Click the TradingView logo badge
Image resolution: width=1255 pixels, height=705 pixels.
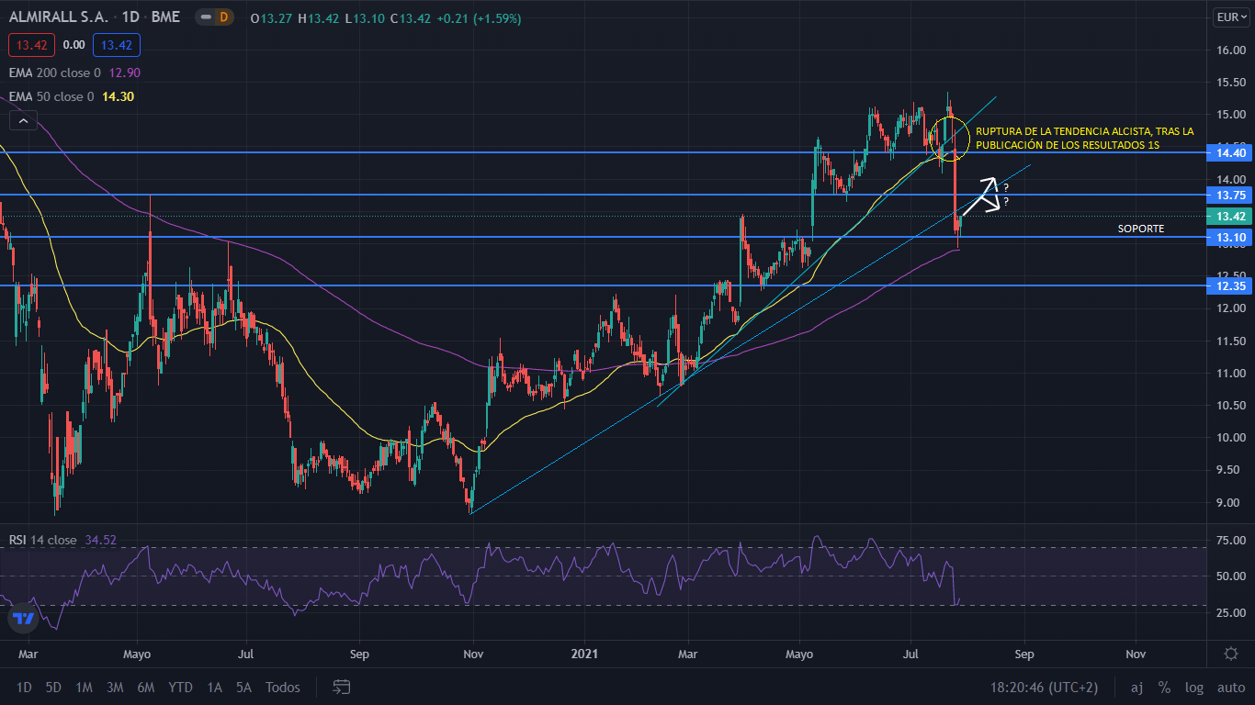[24, 619]
